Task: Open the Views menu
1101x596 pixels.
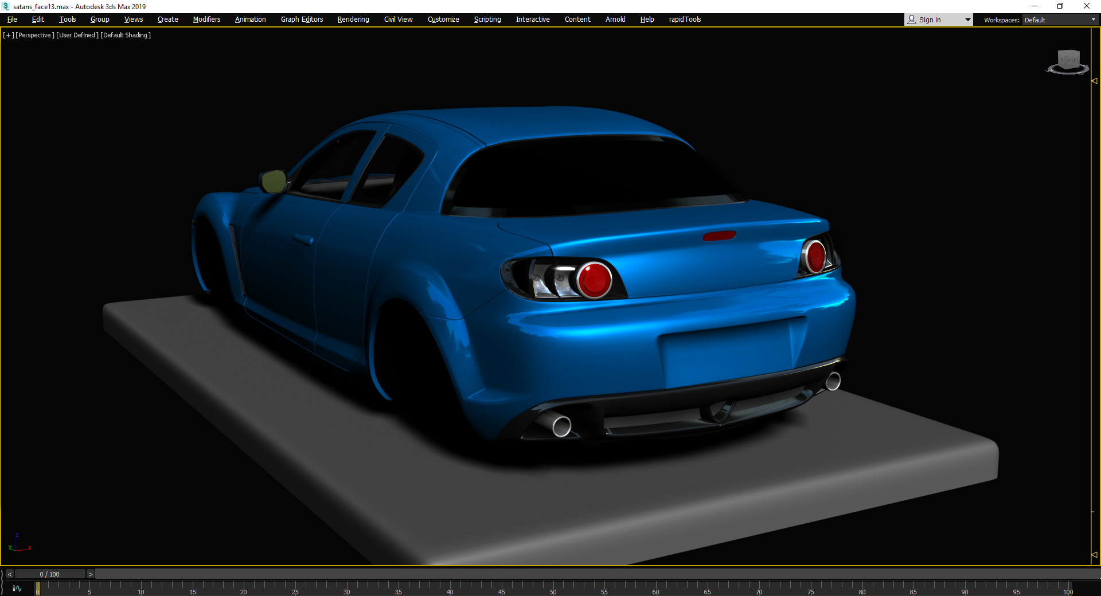Action: (134, 19)
